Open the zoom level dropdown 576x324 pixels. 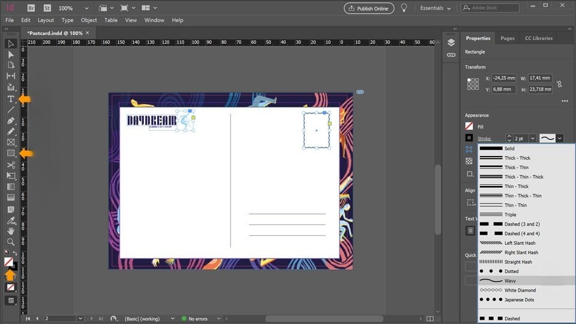(86, 8)
